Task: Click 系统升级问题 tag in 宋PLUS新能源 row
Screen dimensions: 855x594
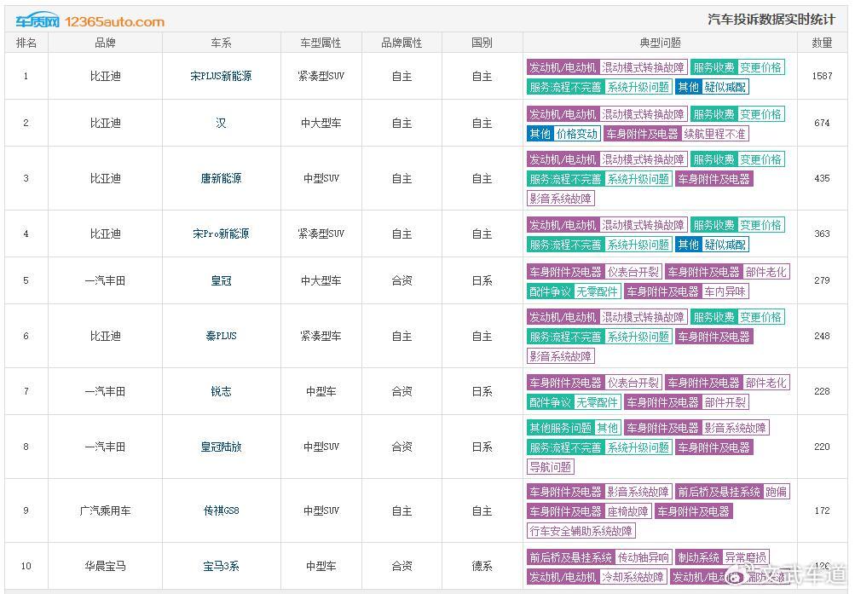Action: click(x=638, y=87)
